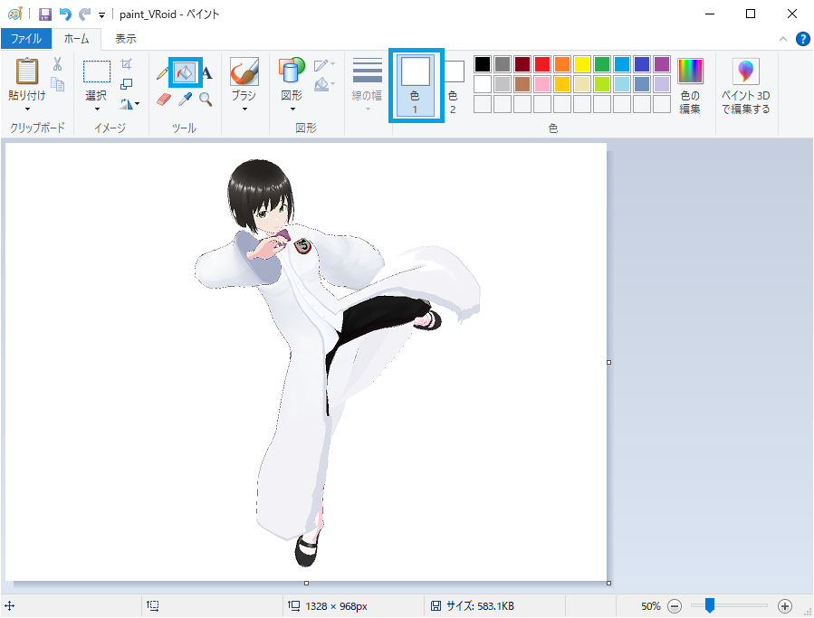The image size is (814, 618).
Task: Open the ファイル menu
Action: (x=26, y=39)
